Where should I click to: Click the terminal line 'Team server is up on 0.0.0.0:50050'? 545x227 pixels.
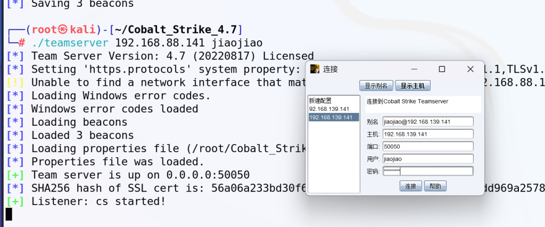pyautogui.click(x=141, y=174)
